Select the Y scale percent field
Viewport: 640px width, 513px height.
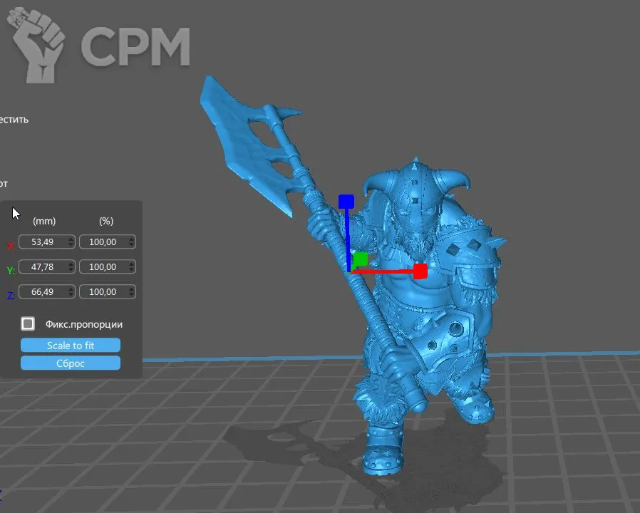tap(103, 267)
